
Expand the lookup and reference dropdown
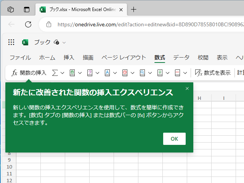coord(150,73)
